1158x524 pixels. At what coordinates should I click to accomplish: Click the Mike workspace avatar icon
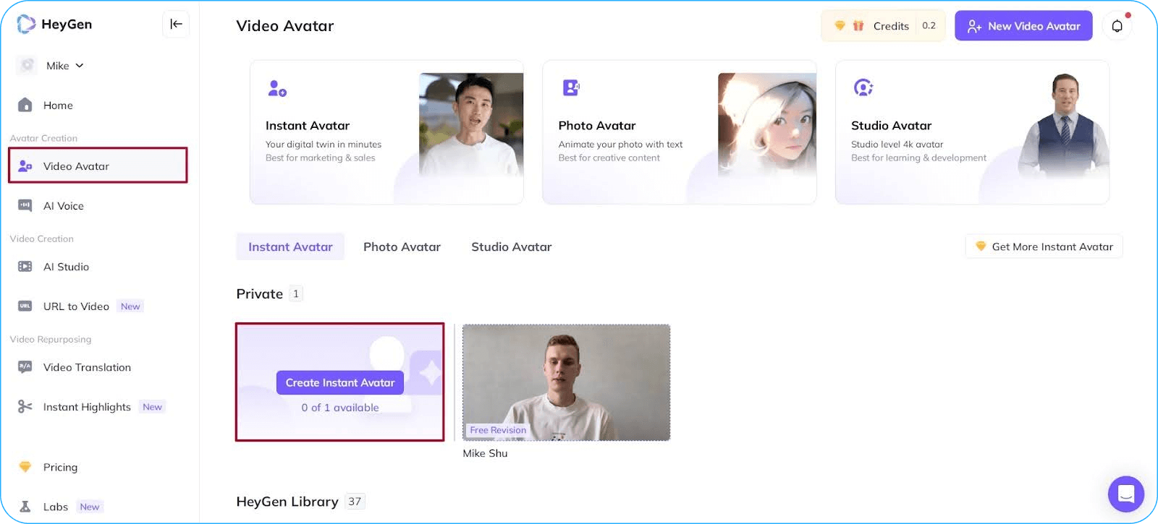27,65
